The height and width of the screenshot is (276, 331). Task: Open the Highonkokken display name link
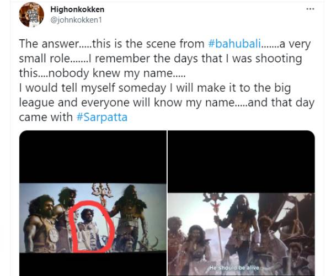pyautogui.click(x=77, y=9)
